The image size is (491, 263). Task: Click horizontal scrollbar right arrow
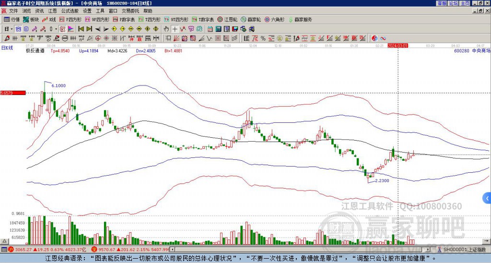428,250
